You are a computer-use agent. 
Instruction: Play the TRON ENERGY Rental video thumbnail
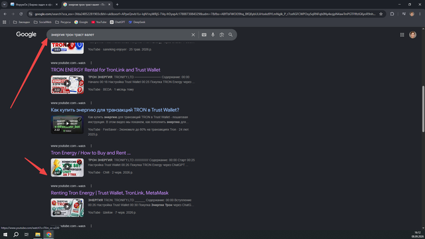(x=67, y=84)
